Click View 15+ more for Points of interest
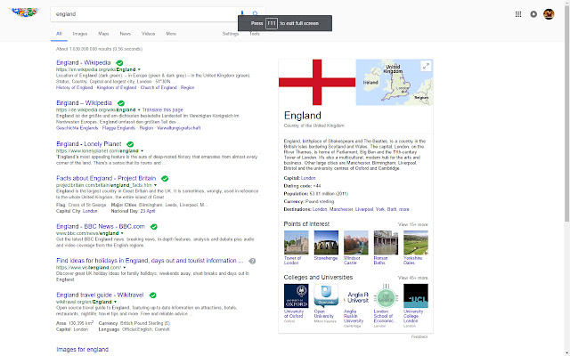Screen dimensions: 570x356 tap(412, 224)
